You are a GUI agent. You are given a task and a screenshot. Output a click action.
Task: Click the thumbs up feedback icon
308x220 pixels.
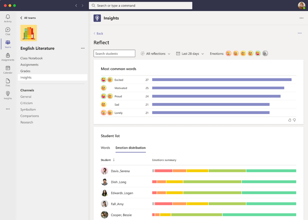290,120
